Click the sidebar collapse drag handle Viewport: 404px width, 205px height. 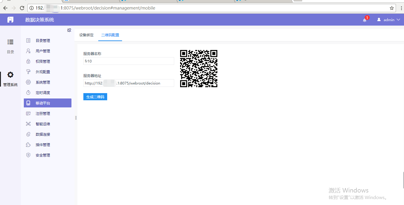point(76,118)
